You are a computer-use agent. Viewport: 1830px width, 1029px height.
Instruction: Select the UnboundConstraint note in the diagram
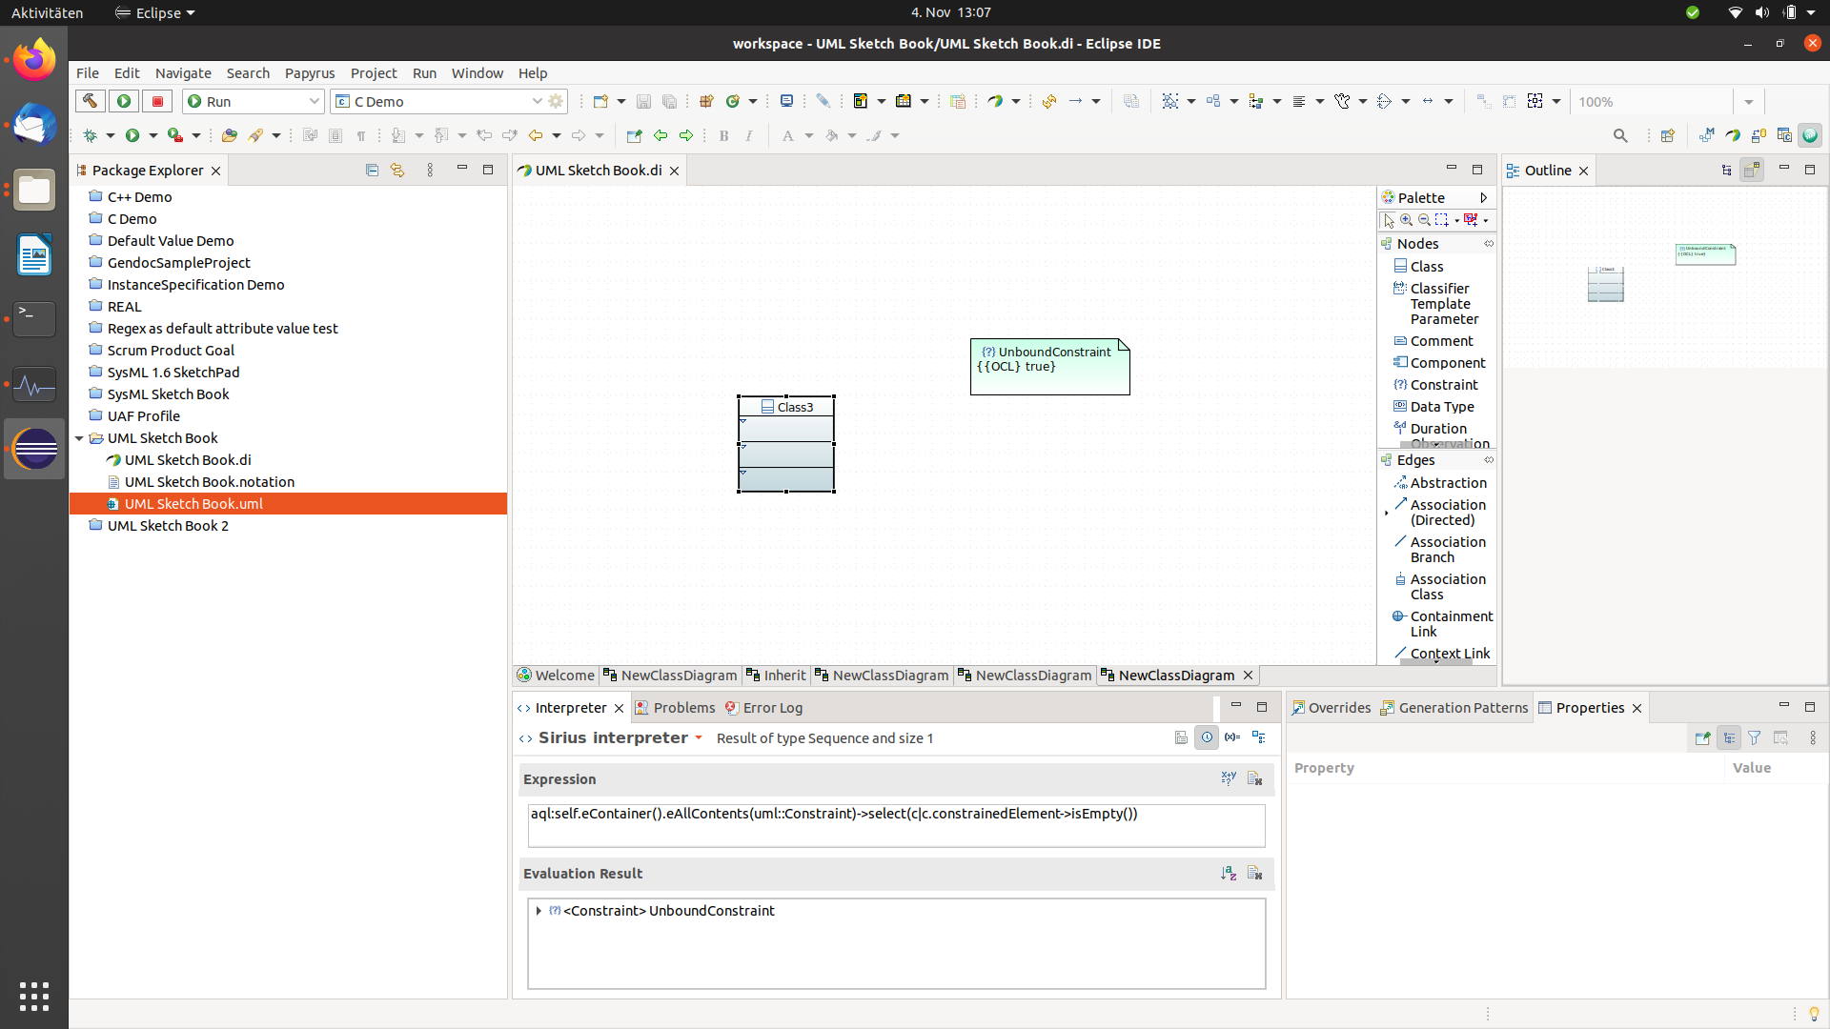pos(1050,367)
